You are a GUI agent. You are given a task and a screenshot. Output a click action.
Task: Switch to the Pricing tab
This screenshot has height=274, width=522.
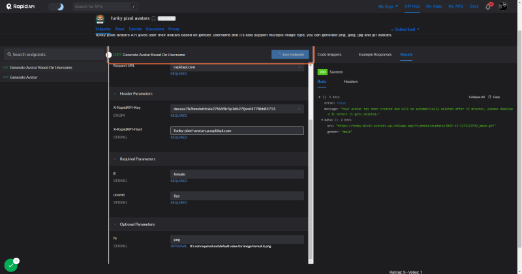coord(174,29)
